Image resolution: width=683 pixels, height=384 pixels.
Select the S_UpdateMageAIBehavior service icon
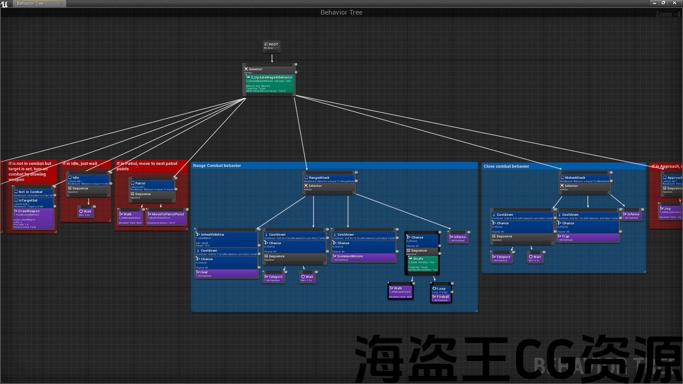tap(248, 77)
